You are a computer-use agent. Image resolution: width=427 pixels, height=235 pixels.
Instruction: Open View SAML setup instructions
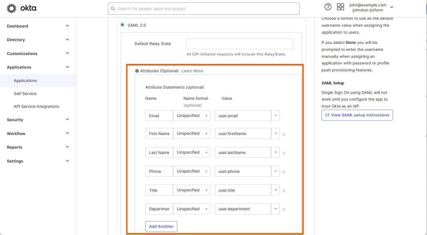click(357, 115)
